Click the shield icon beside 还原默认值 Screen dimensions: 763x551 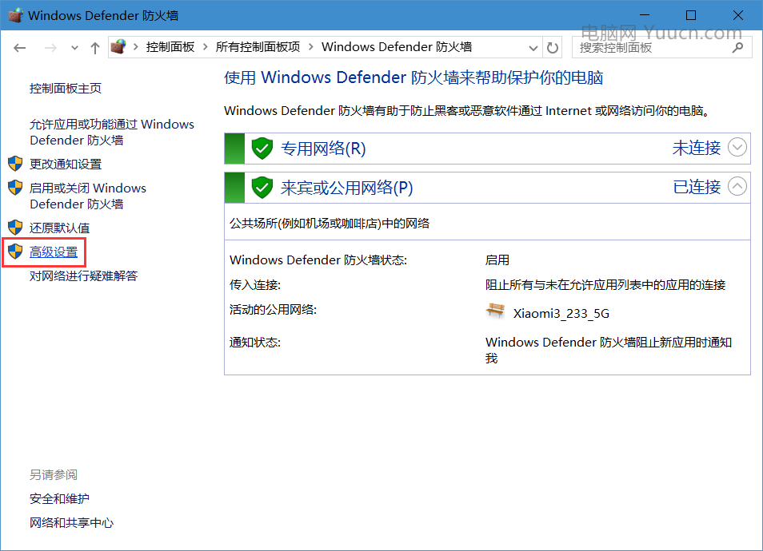15,228
